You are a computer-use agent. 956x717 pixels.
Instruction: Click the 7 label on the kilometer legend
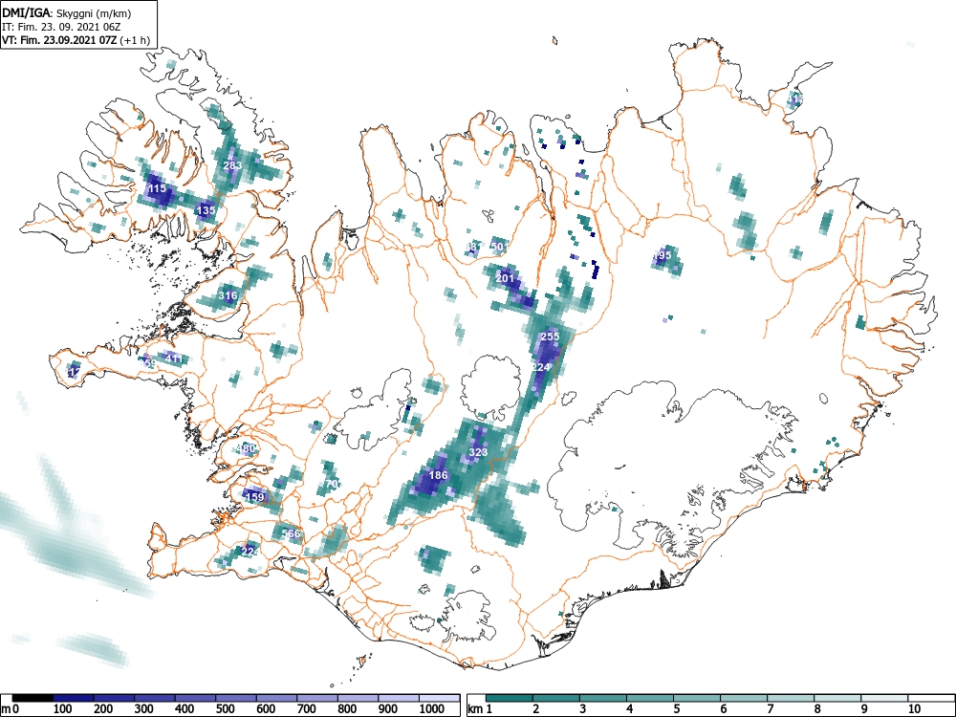tap(770, 709)
